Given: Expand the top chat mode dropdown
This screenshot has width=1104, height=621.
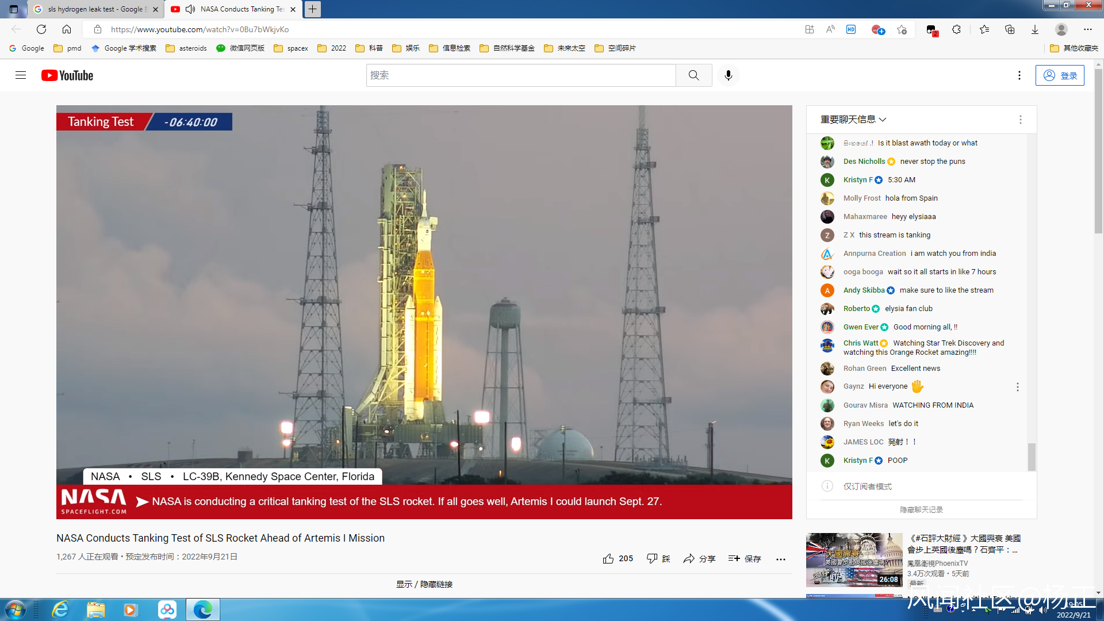Looking at the screenshot, I should point(853,120).
